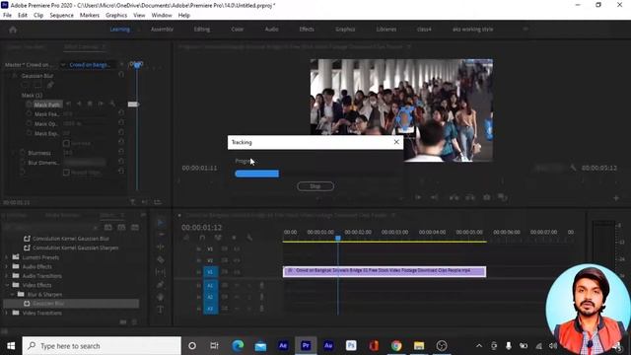This screenshot has width=631, height=355.
Task: Open After Effects from the taskbar
Action: [x=283, y=346]
